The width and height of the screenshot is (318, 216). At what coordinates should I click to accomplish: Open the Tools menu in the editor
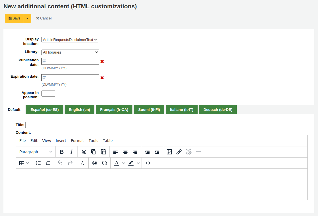coord(94,141)
